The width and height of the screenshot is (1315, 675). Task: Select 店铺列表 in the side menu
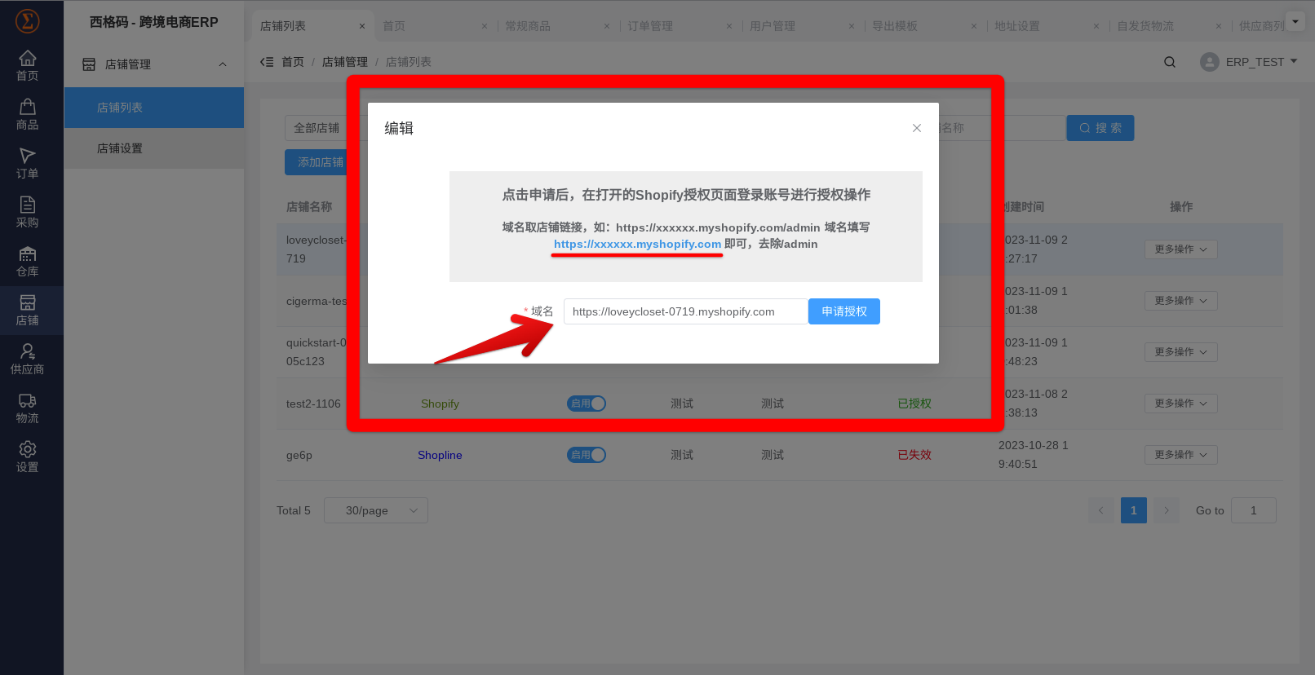(154, 108)
